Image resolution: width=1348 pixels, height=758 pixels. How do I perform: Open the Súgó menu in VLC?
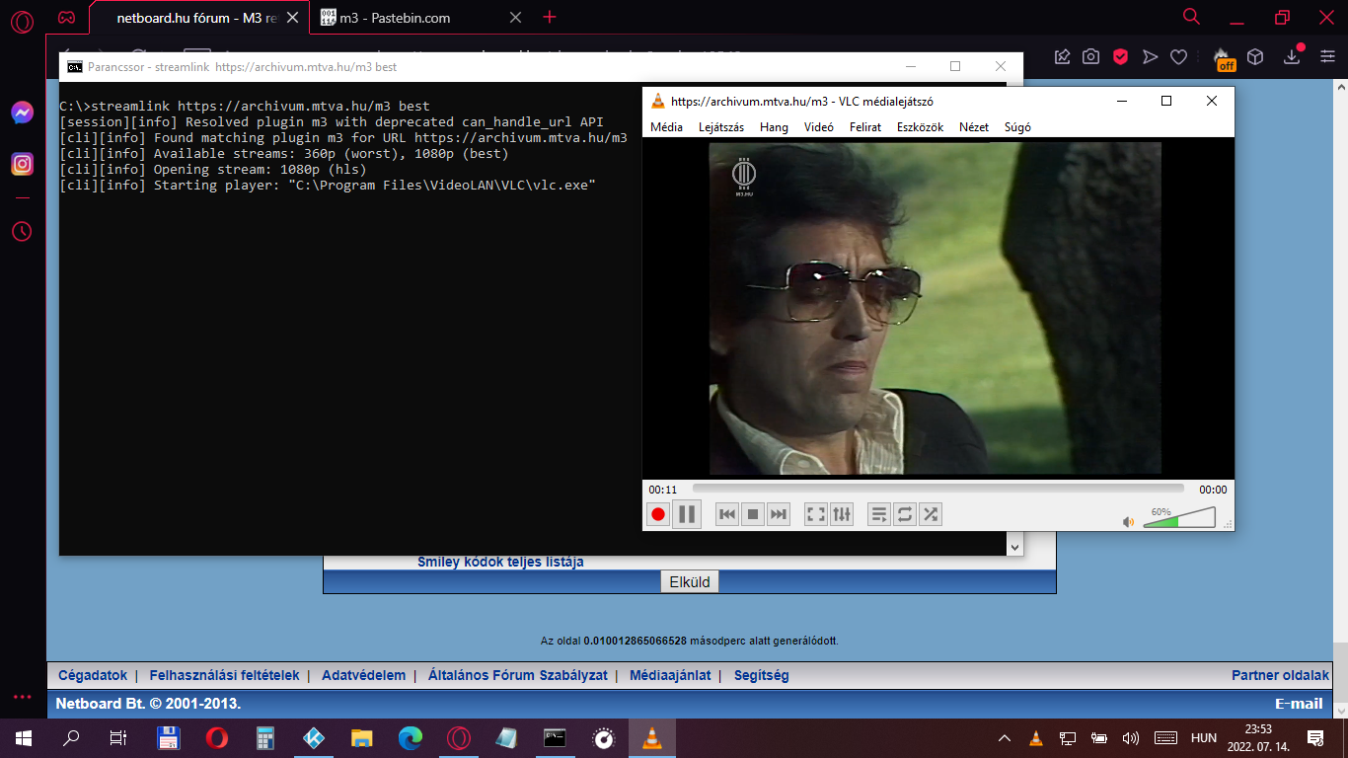tap(1017, 127)
